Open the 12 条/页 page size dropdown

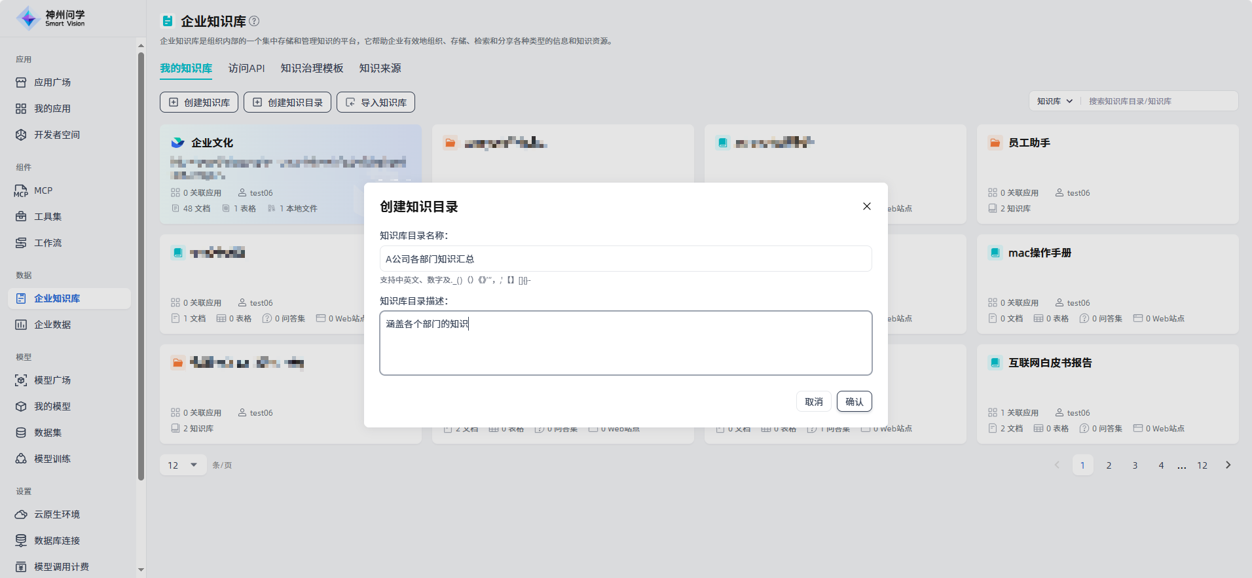182,465
